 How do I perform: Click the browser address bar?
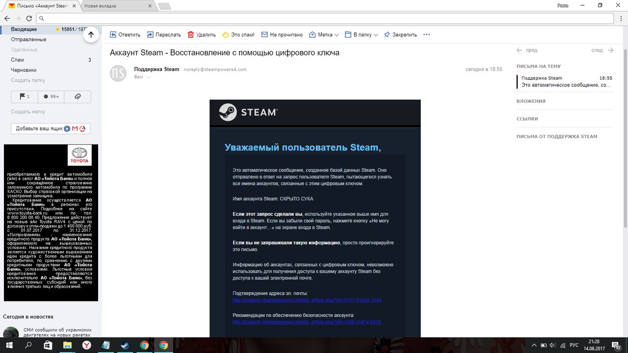click(x=326, y=18)
